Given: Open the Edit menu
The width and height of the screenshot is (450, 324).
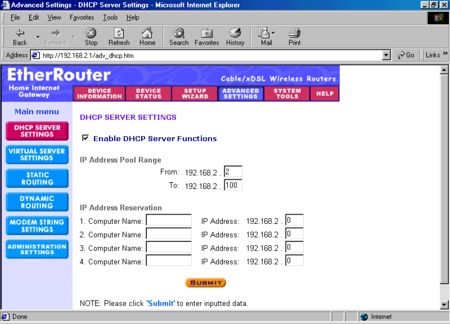Looking at the screenshot, I should pos(33,17).
